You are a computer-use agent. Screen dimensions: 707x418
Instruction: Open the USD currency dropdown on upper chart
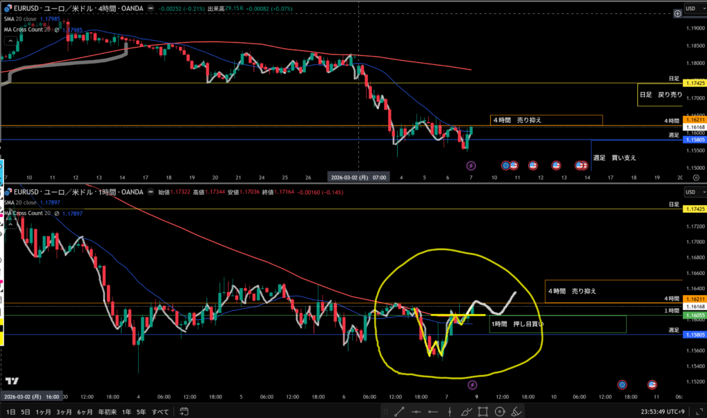click(x=690, y=8)
